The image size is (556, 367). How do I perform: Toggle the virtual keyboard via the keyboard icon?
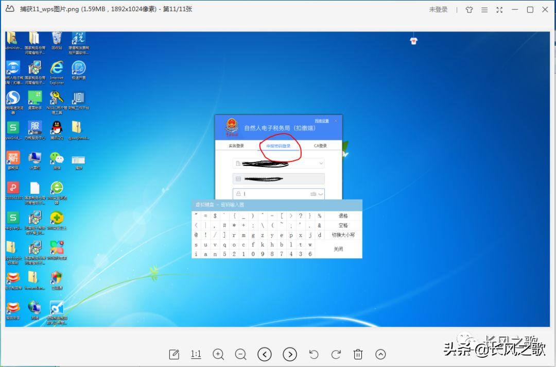(314, 194)
